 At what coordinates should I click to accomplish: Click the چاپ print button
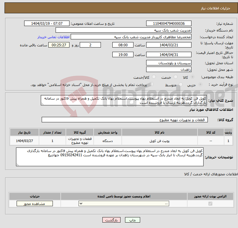133,220
